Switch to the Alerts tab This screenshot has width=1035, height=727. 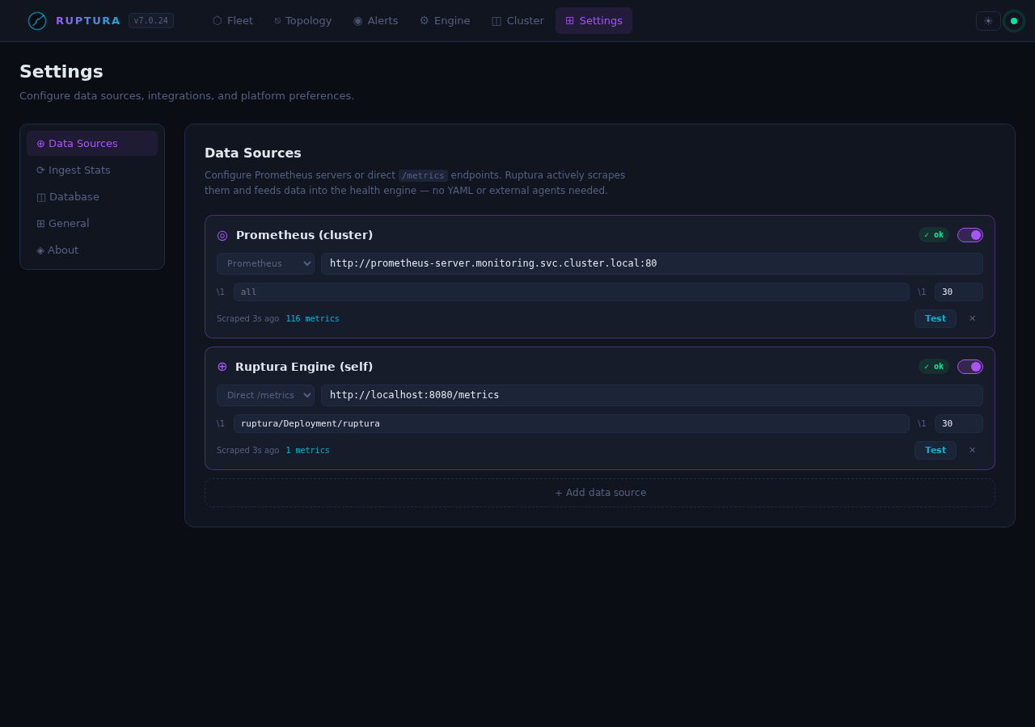point(376,21)
